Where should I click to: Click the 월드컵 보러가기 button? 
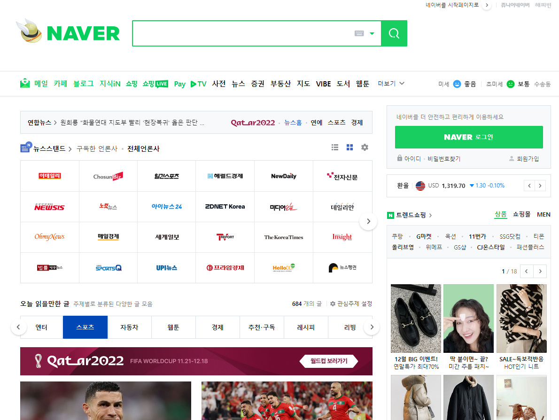click(x=329, y=361)
